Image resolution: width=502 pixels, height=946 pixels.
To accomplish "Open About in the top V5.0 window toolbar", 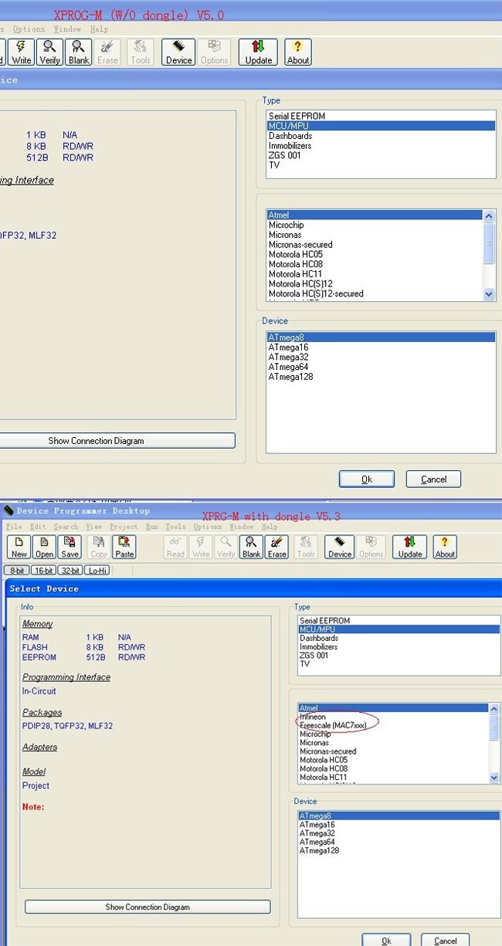I will (x=298, y=52).
